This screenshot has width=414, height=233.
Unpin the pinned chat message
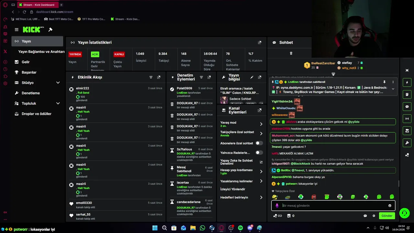pyautogui.click(x=384, y=82)
